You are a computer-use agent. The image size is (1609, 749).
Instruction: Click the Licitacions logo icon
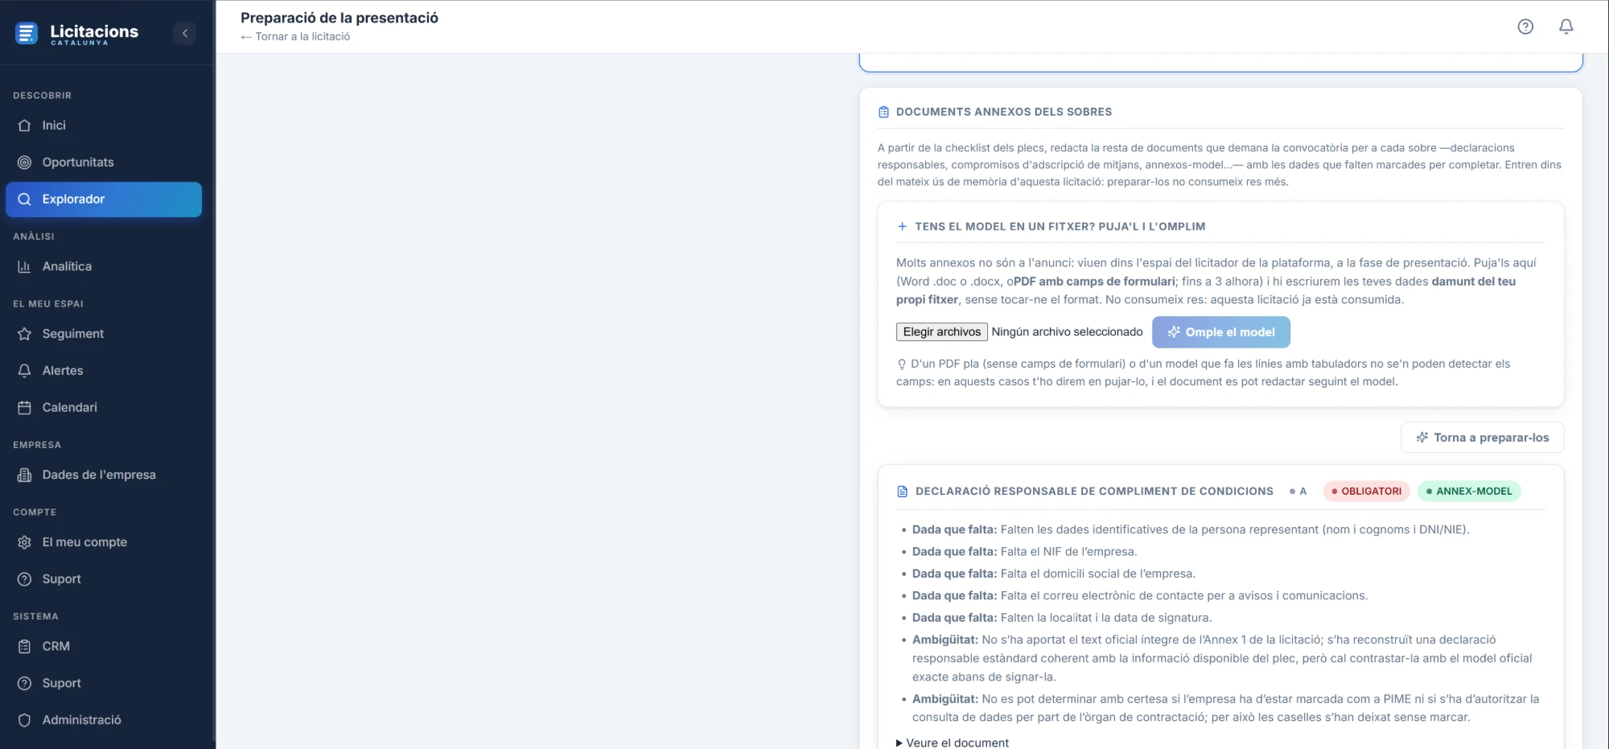(27, 33)
